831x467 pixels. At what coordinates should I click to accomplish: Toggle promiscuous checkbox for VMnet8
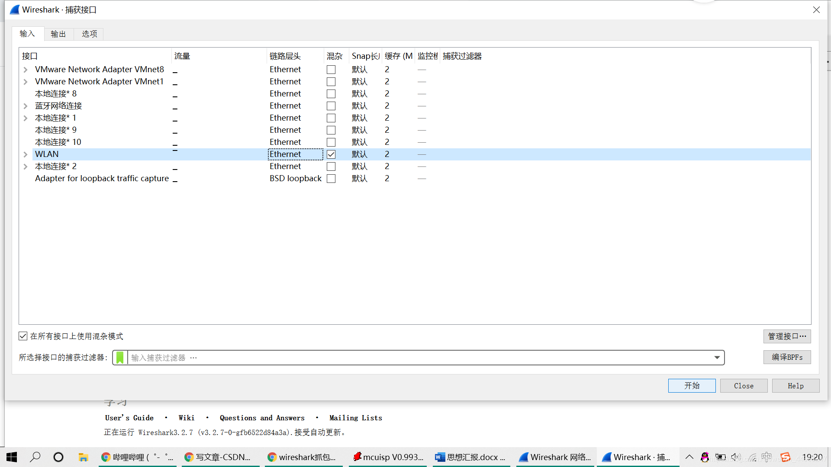point(331,70)
